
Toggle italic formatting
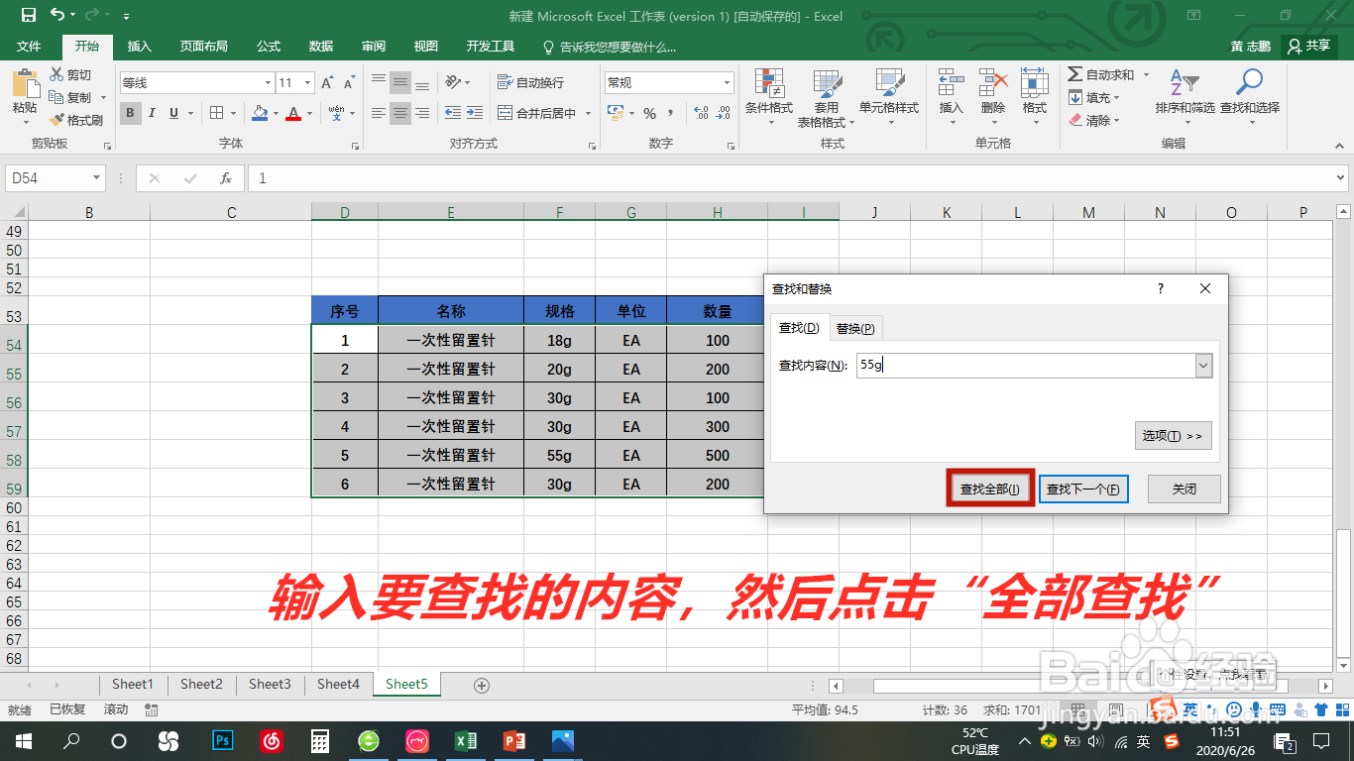point(150,113)
